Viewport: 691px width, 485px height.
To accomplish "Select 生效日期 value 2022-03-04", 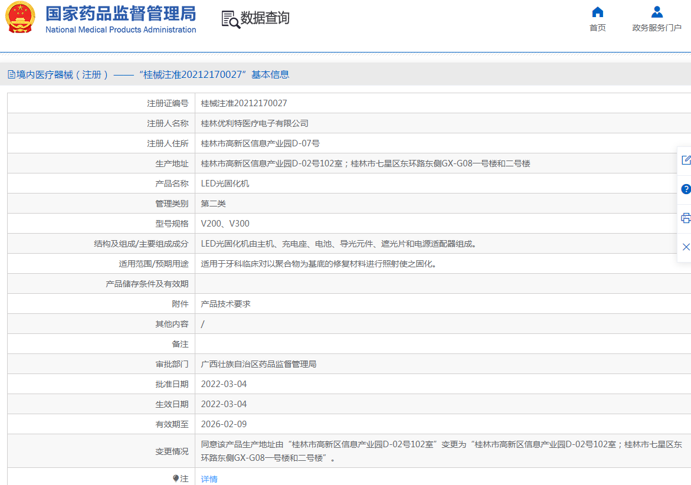I will (x=224, y=404).
